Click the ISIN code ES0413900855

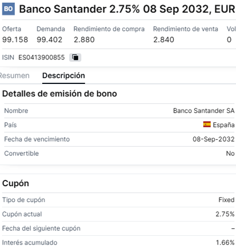(x=42, y=57)
